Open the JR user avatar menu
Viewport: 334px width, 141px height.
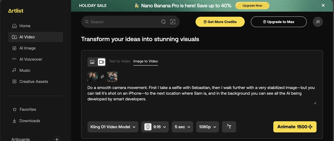coord(318,22)
